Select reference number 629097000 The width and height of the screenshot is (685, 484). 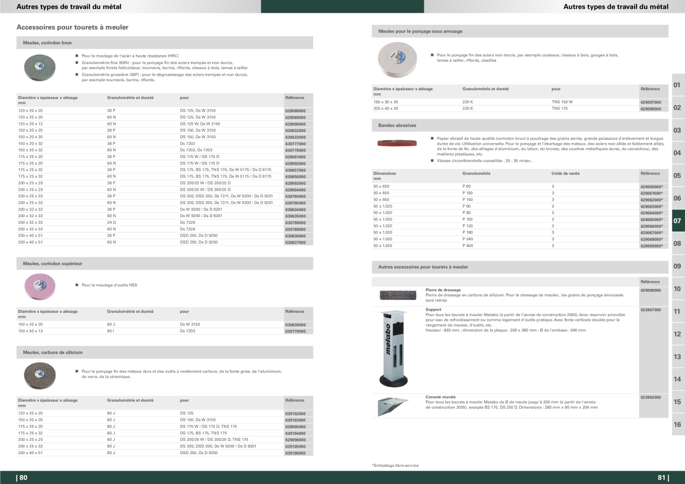coord(651,102)
